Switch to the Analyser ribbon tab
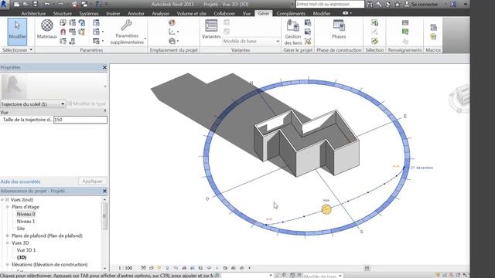Screen dimensions: 495x278 (x=160, y=14)
